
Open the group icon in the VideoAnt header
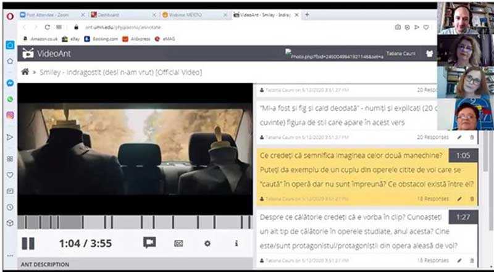coord(429,54)
